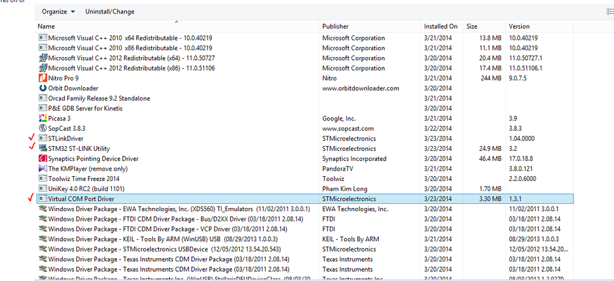Select Orbit Downloader entry
Viewport: 614px width, 281px height.
click(x=73, y=88)
